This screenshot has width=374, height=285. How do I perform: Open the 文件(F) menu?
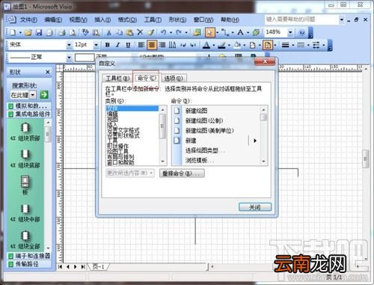28,19
